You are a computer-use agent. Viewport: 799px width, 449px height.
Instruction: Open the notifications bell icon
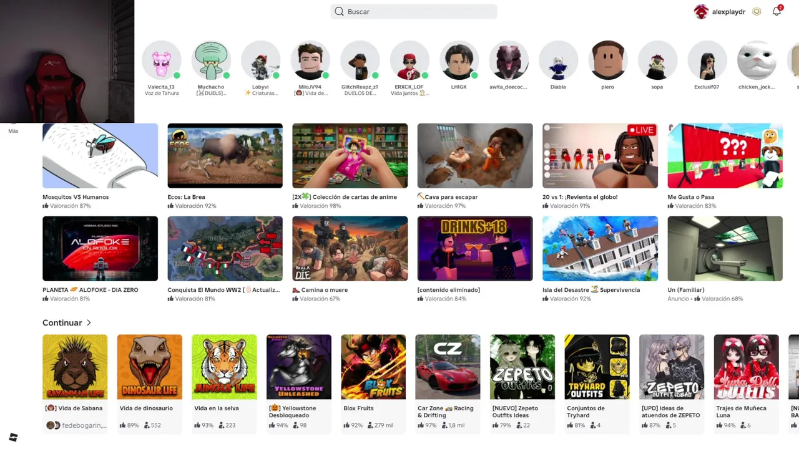pyautogui.click(x=777, y=11)
